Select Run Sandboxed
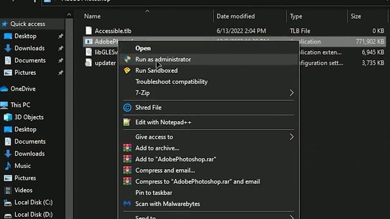The image size is (390, 219). [208, 71]
